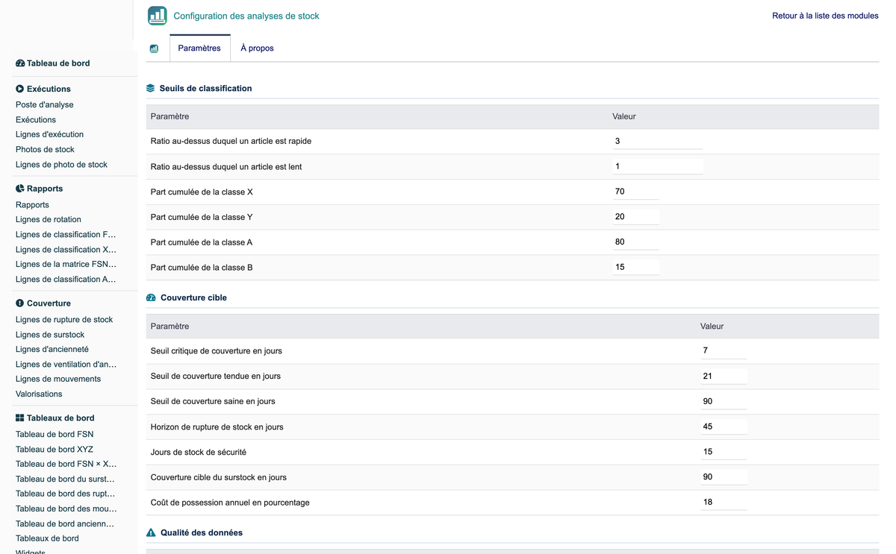Open the Tableaux de bord section header
Viewport: 896px width, 554px height.
[x=60, y=418]
